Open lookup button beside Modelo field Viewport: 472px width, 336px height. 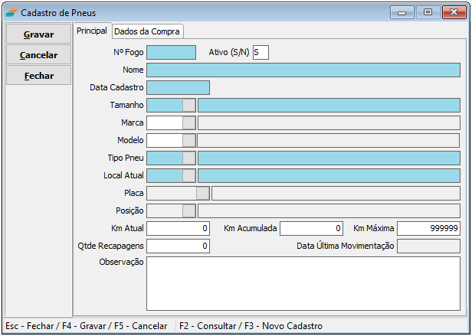coord(189,140)
